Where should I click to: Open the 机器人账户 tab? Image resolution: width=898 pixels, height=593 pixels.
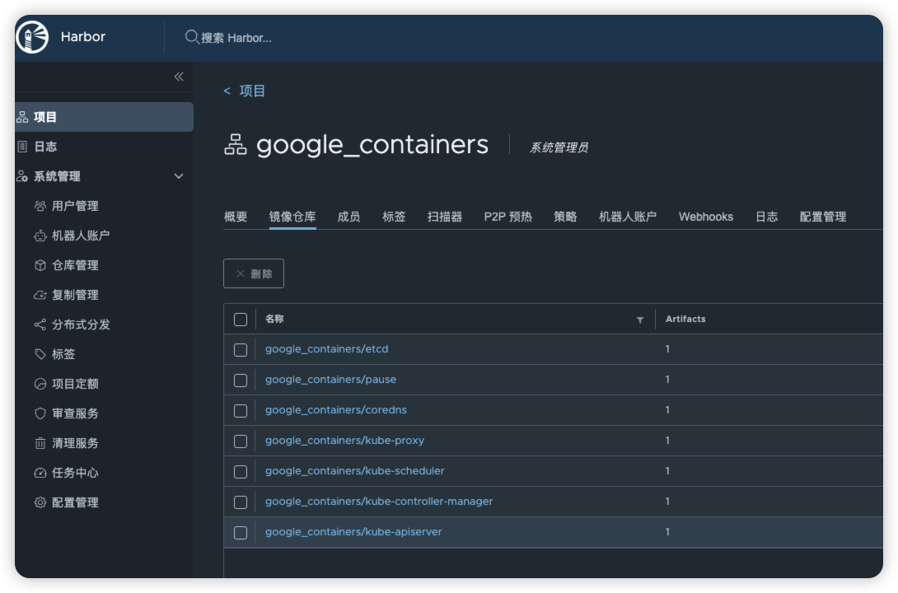(x=628, y=217)
